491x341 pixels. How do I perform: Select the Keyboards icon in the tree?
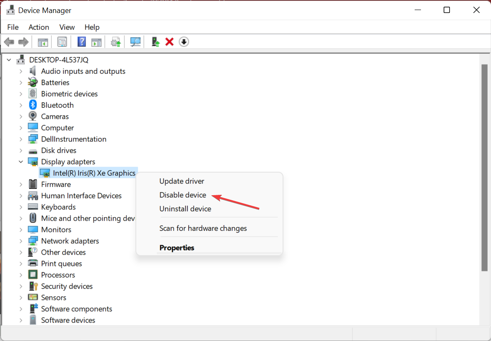(x=33, y=207)
